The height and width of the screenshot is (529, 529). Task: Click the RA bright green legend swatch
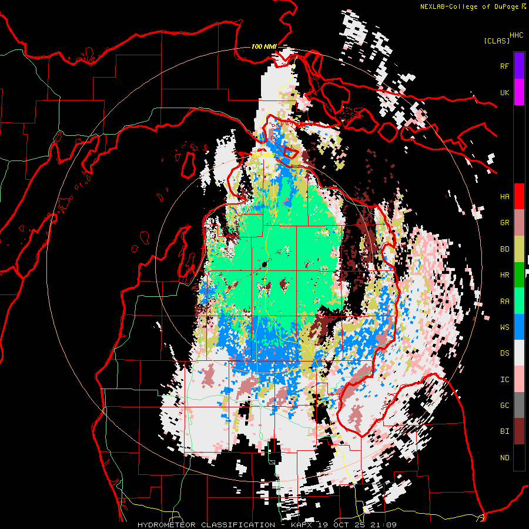(519, 302)
